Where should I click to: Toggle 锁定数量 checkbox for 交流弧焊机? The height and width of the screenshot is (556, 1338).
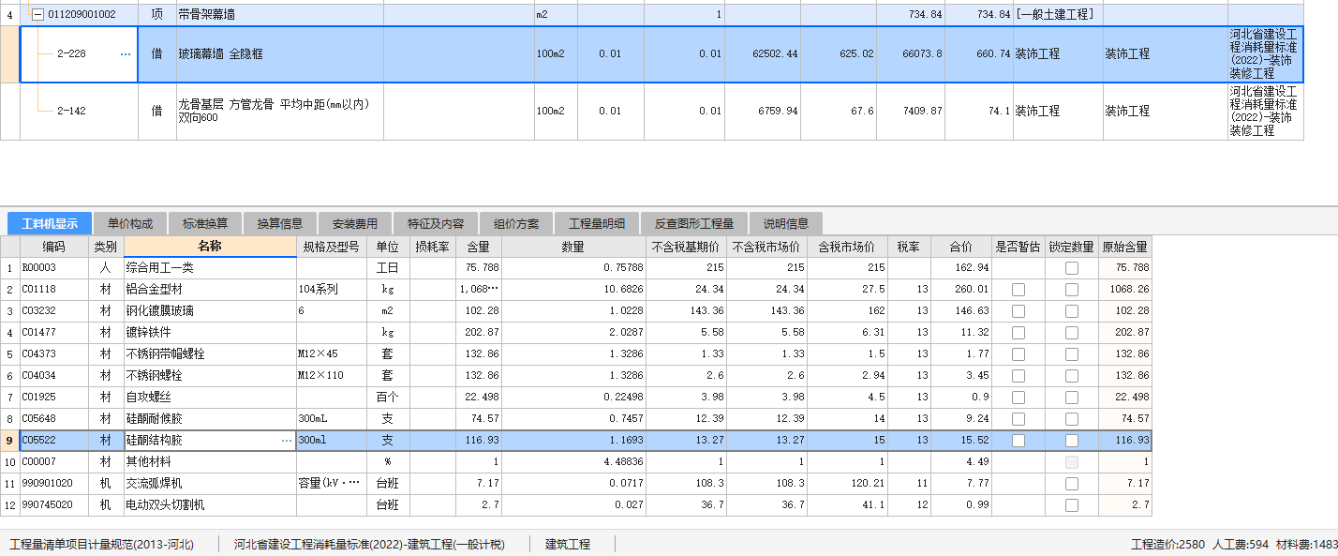tap(1072, 484)
